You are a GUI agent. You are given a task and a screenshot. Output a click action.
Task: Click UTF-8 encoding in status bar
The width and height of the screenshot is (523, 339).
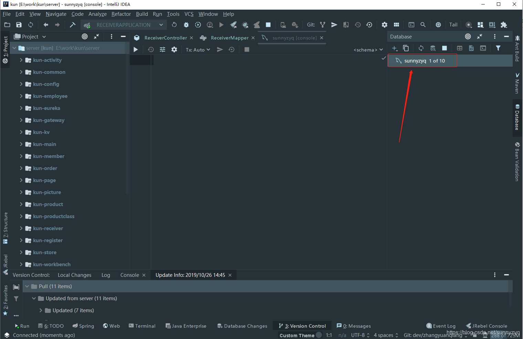point(360,335)
